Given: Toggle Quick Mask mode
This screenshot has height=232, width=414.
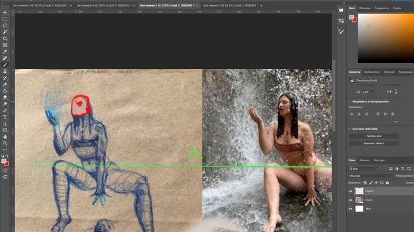Looking at the screenshot, I should pos(5,170).
